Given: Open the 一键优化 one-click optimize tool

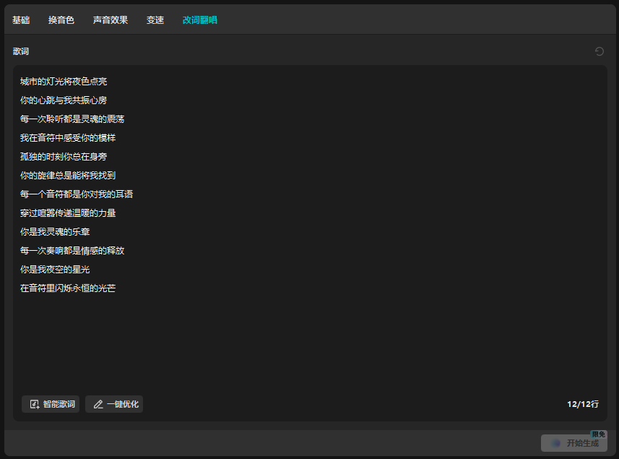Looking at the screenshot, I should [x=113, y=404].
